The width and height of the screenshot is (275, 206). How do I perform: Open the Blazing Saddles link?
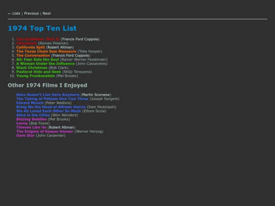pyautogui.click(x=32, y=120)
